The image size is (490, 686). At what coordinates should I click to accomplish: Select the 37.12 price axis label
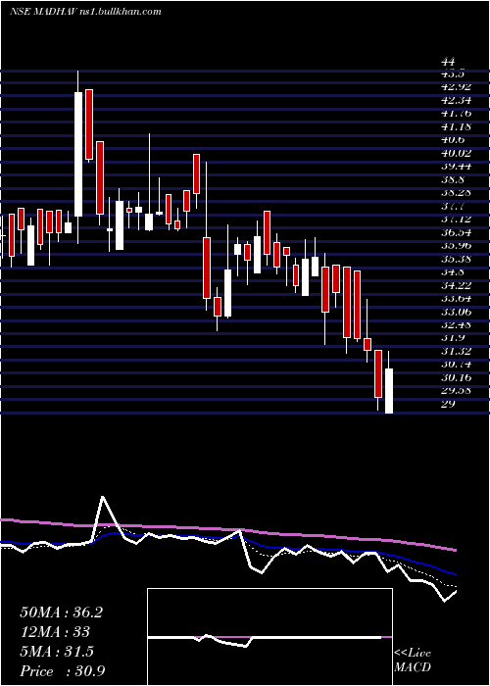point(456,220)
